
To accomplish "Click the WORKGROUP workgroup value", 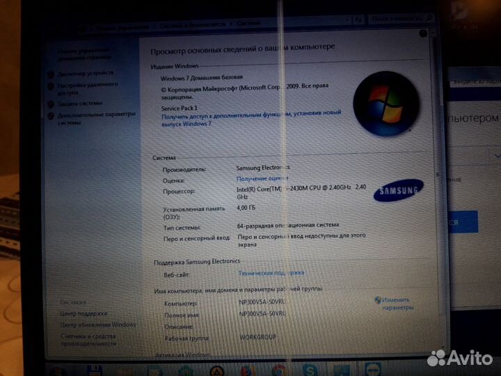I will click(258, 337).
